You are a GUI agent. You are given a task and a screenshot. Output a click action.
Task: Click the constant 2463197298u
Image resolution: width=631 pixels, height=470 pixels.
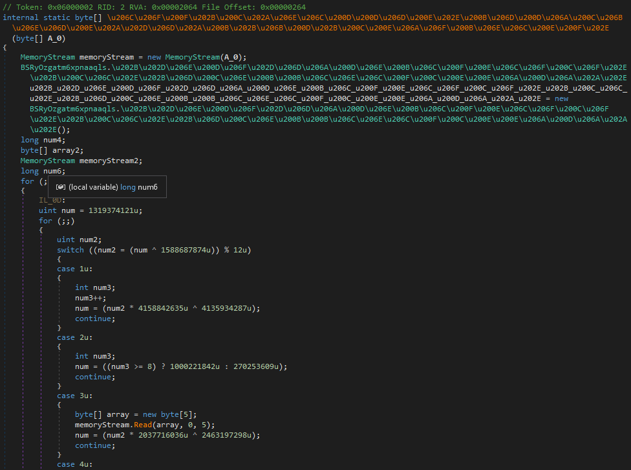[x=226, y=435]
